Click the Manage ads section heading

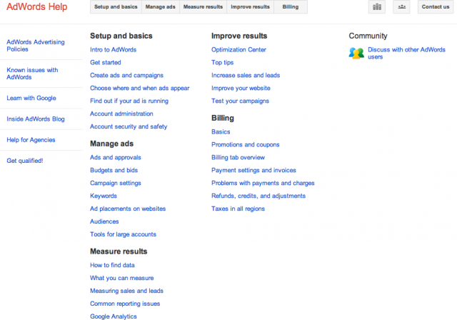pyautogui.click(x=111, y=144)
